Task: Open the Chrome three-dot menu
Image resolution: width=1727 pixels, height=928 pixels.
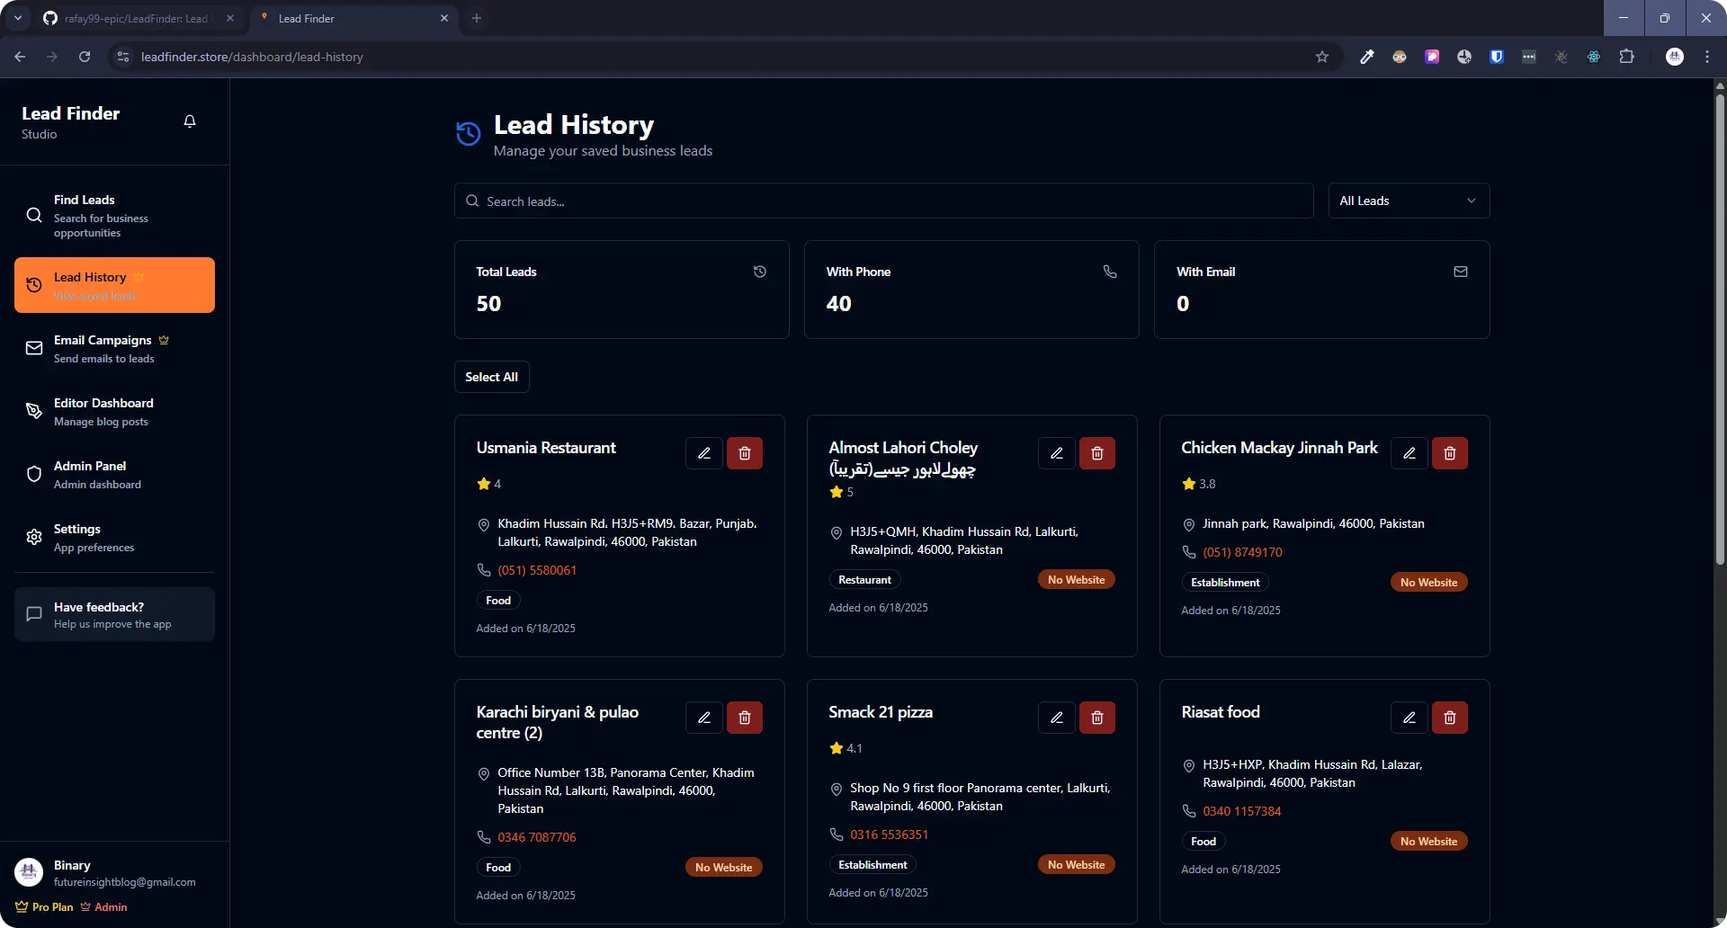Action: (1707, 57)
